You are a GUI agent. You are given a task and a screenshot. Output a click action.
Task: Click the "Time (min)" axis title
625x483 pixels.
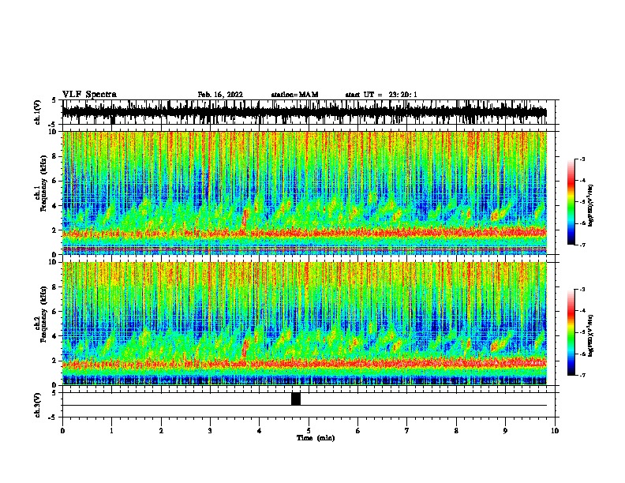(316, 438)
